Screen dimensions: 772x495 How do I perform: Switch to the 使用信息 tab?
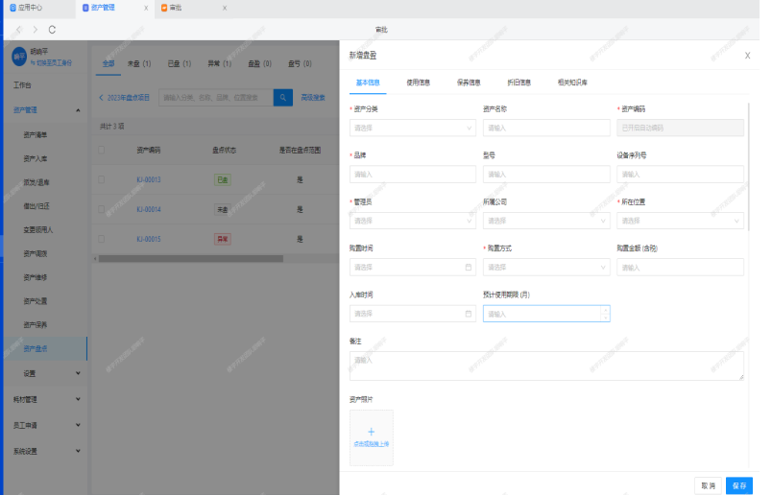pos(418,82)
